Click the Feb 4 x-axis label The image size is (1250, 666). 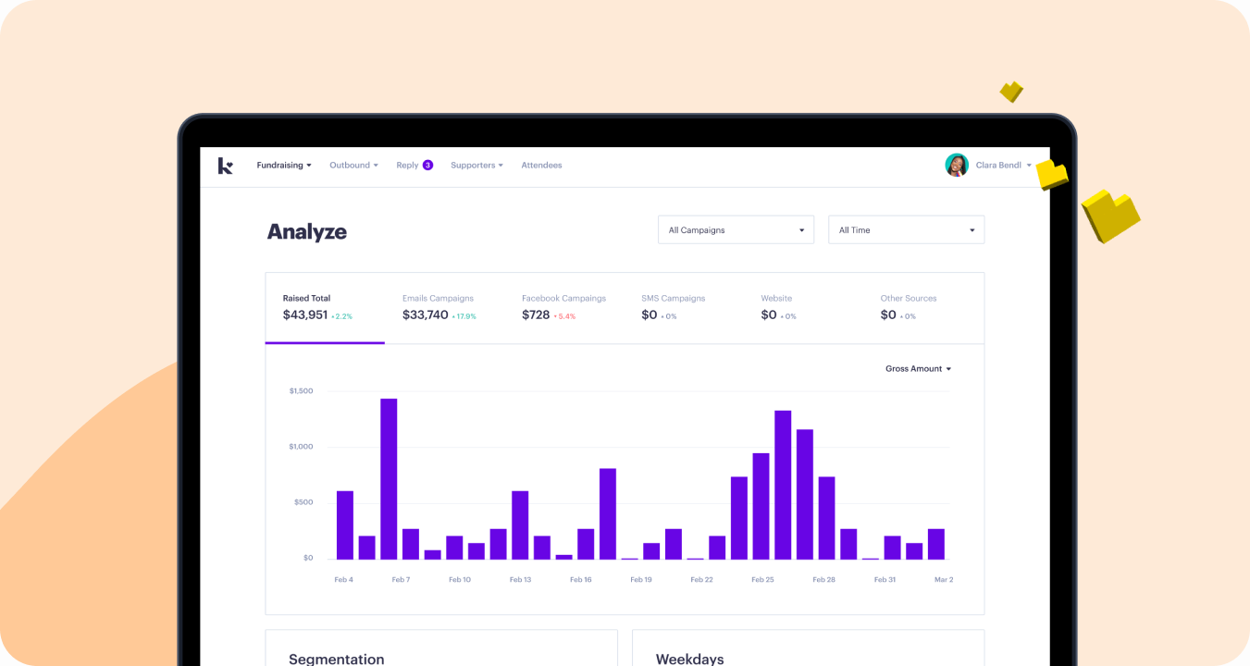click(x=344, y=580)
